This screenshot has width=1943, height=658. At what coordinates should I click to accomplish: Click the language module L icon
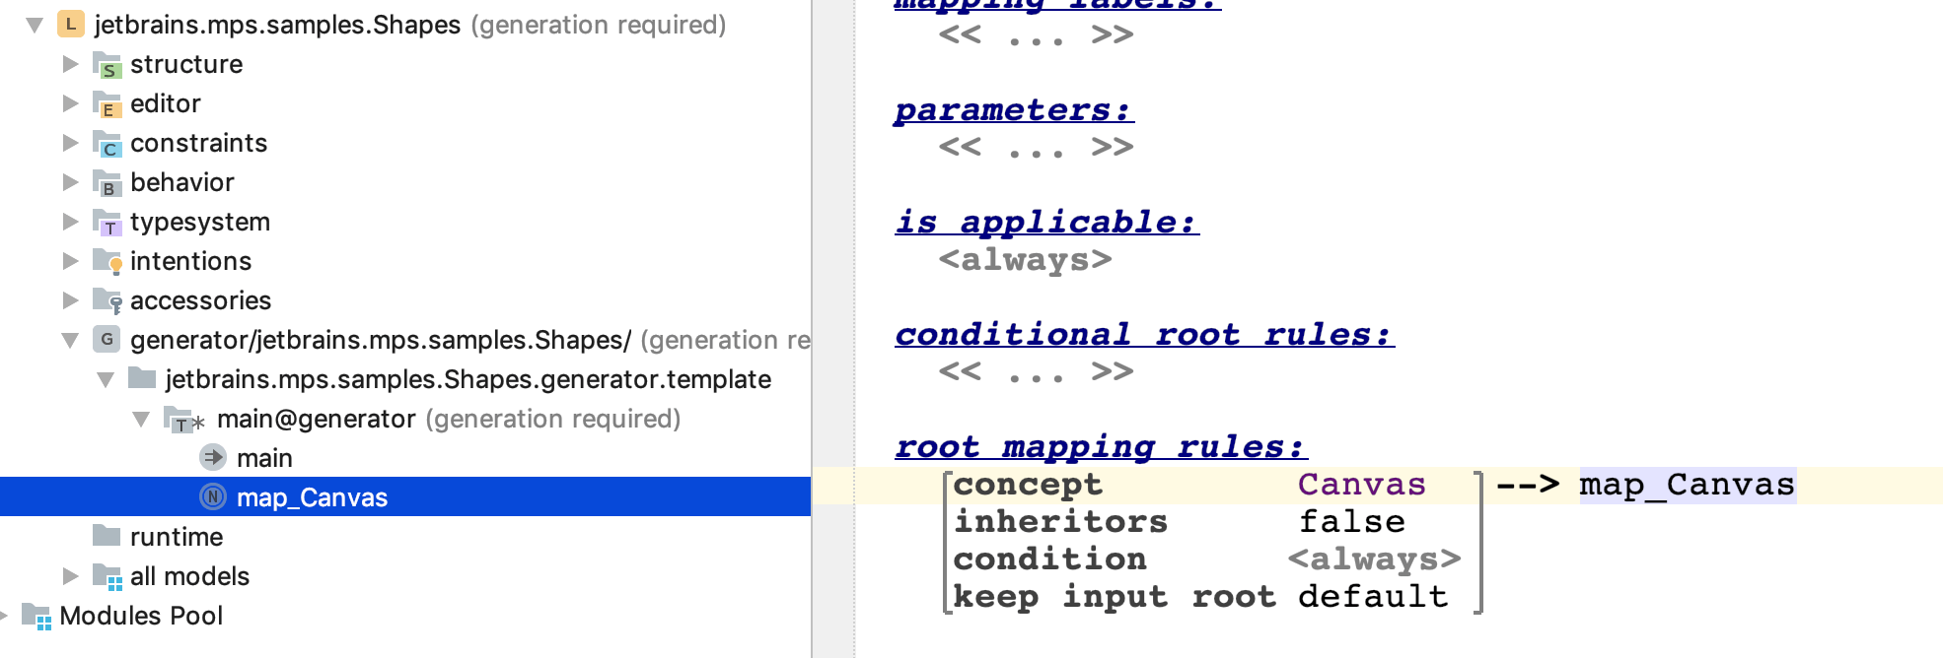pos(70,24)
